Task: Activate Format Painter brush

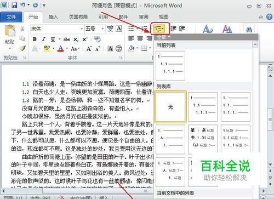Action: [22, 48]
